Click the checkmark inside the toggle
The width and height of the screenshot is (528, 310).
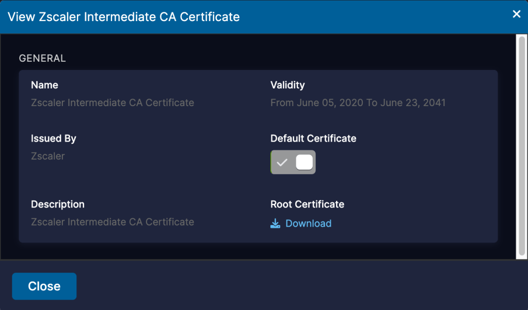click(x=282, y=163)
